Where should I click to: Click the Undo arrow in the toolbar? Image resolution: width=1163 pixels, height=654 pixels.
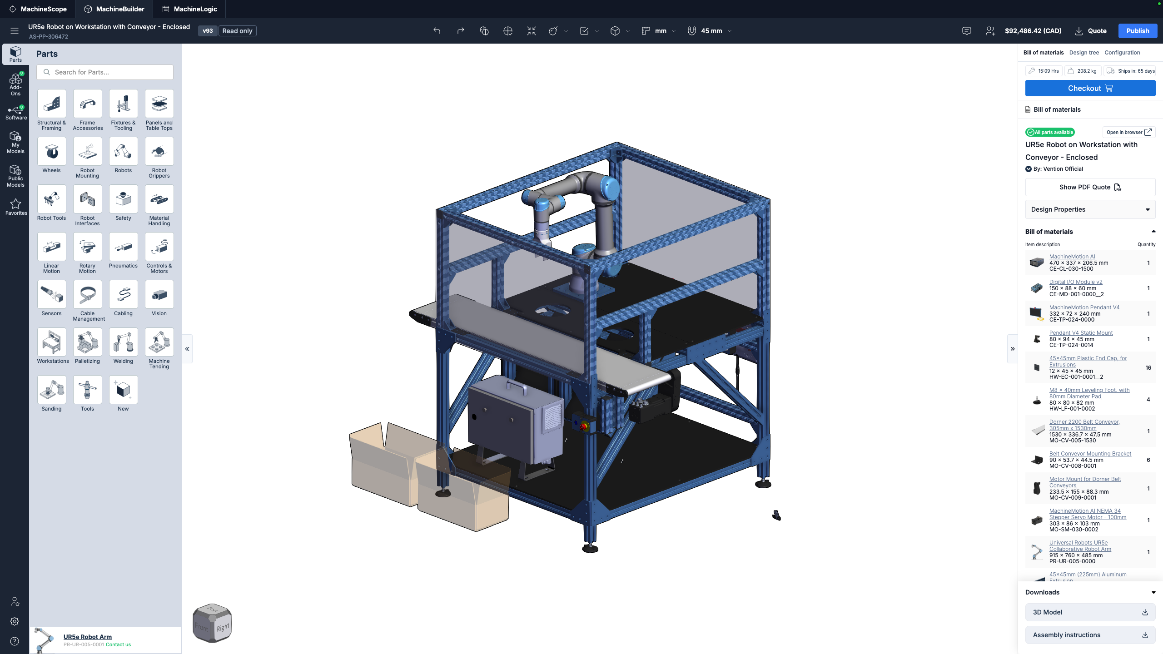pyautogui.click(x=437, y=31)
